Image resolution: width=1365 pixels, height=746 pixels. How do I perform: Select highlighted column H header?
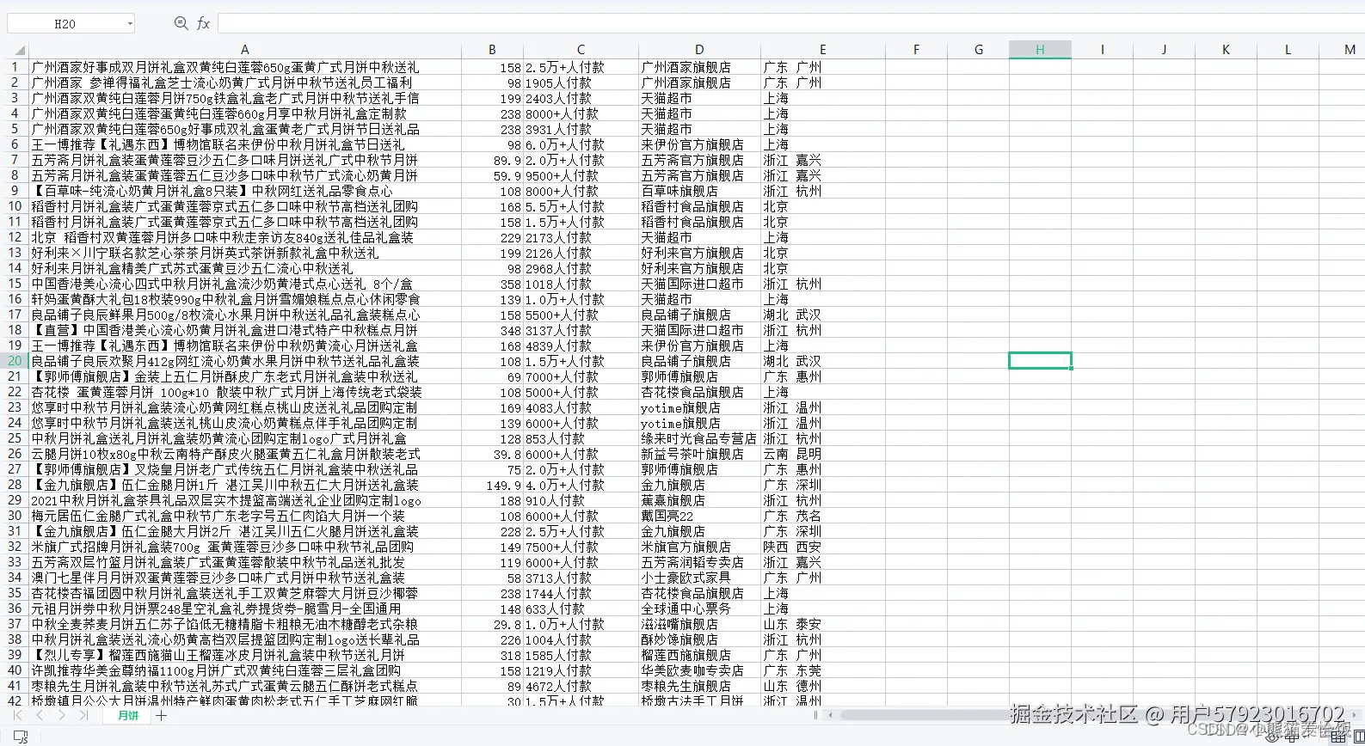1040,50
